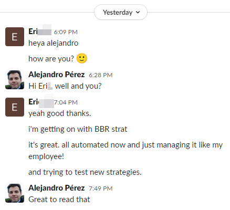The width and height of the screenshot is (230, 210).
Task: Click the smiley emoji after 'how are you?'
Action: [x=82, y=58]
